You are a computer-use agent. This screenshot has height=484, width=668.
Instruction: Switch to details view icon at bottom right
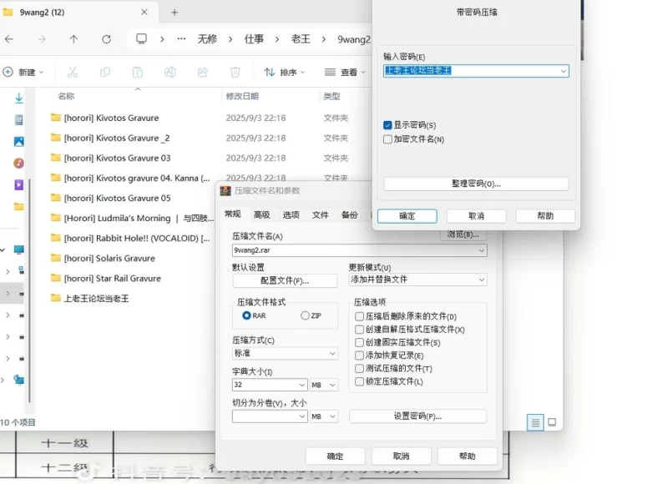pos(535,422)
